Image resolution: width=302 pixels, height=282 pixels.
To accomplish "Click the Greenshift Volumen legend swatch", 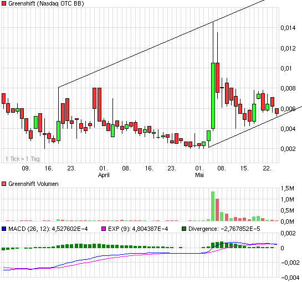I will point(4,184).
